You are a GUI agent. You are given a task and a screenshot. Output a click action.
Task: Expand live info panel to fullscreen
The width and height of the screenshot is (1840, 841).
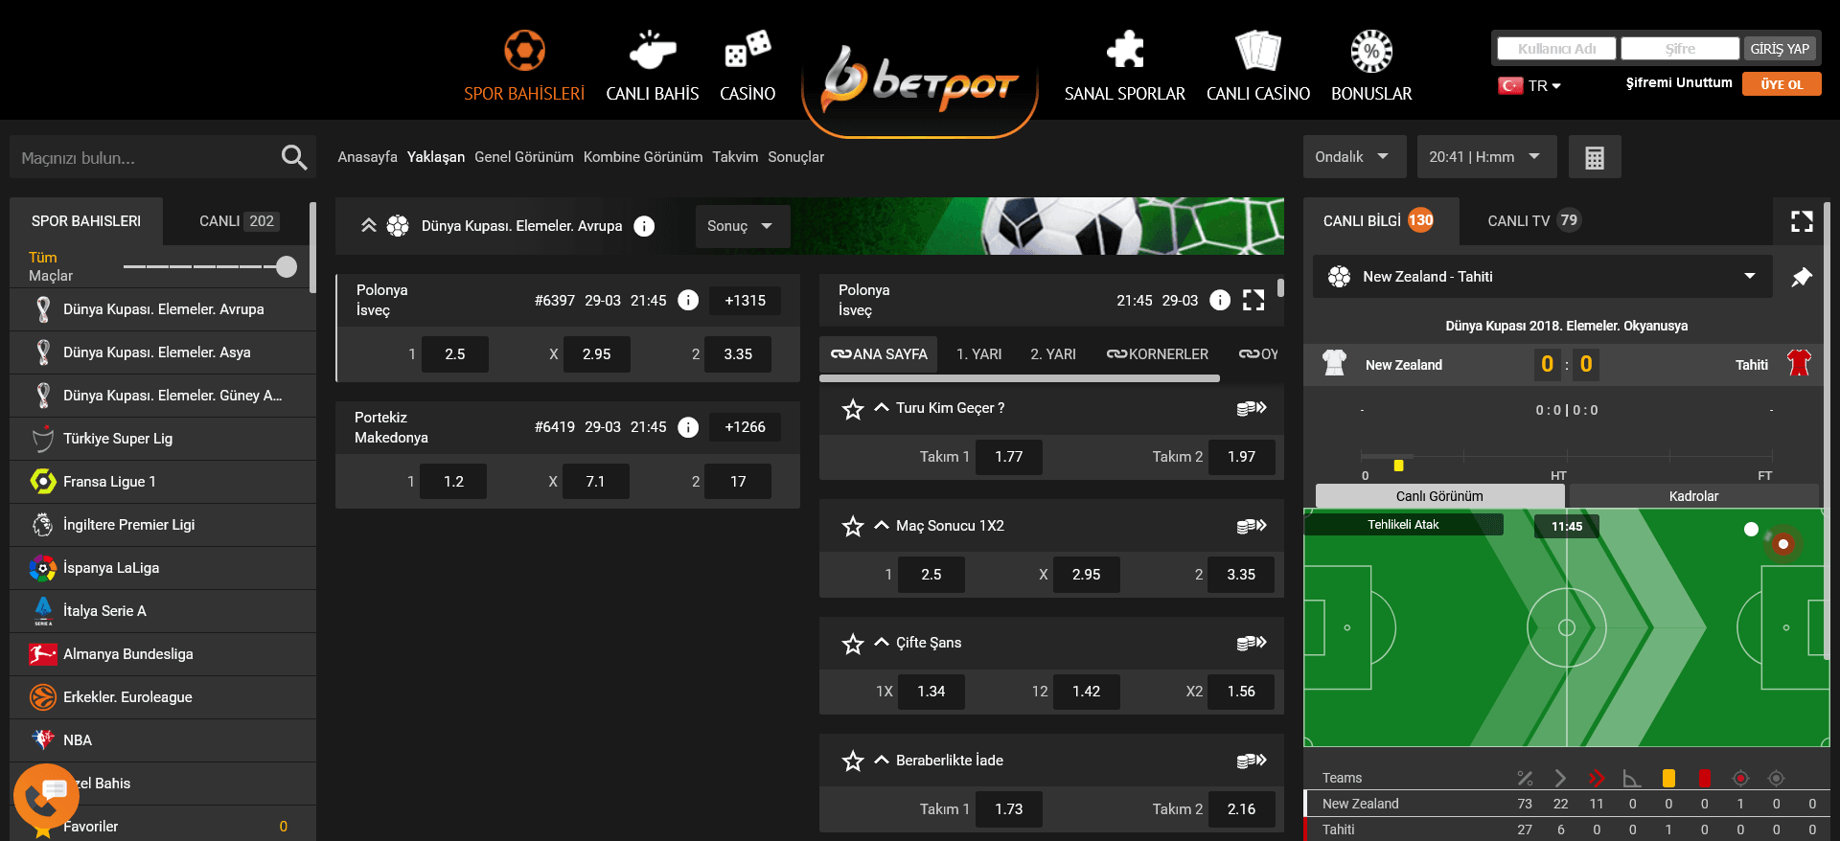(1802, 221)
